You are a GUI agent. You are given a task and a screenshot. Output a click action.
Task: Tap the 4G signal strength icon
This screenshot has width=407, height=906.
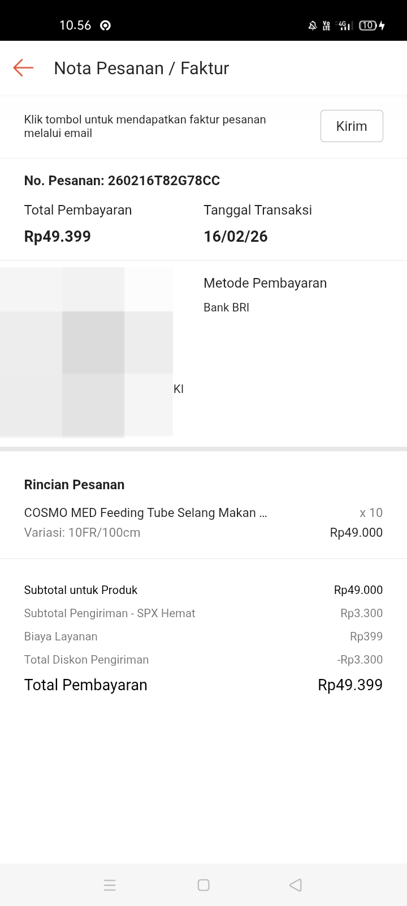[x=344, y=25]
